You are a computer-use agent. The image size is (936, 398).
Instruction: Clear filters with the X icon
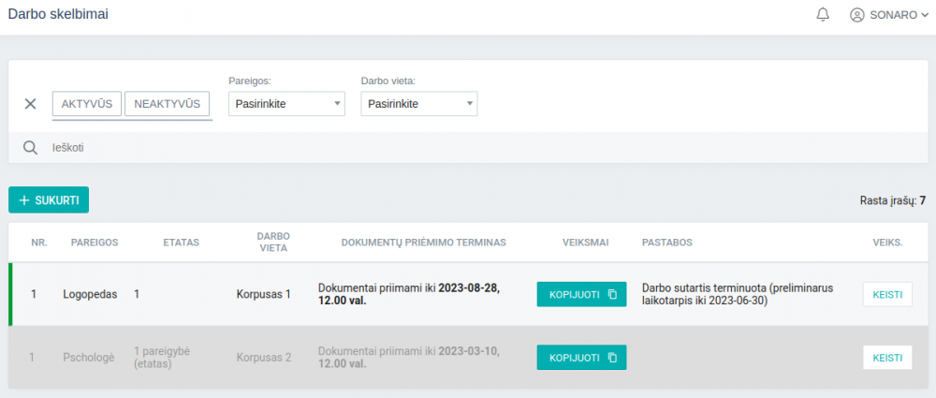(30, 104)
